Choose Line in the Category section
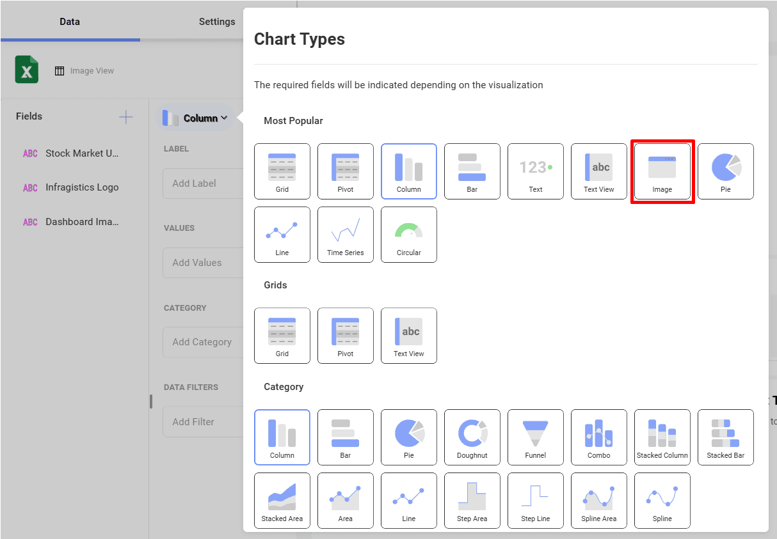Viewport: 777px width, 539px height. (x=409, y=501)
